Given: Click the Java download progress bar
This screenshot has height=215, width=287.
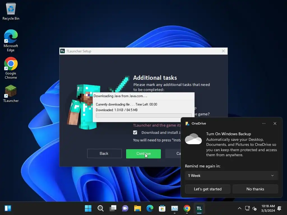Looking at the screenshot, I should pyautogui.click(x=144, y=115).
